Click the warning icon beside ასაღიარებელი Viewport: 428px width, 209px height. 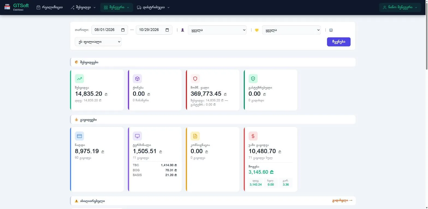tap(76, 201)
